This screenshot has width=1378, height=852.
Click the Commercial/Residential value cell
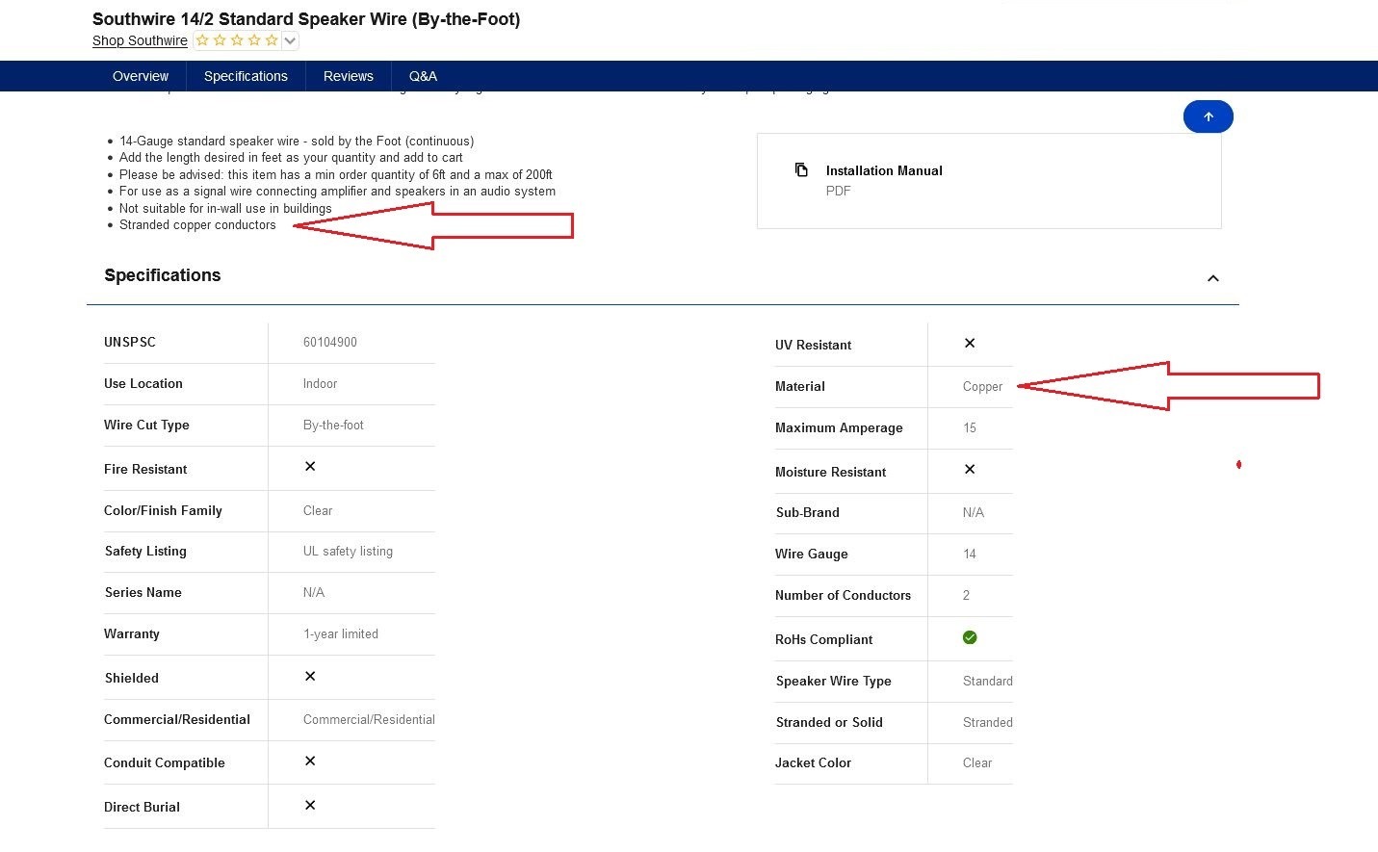tap(369, 719)
